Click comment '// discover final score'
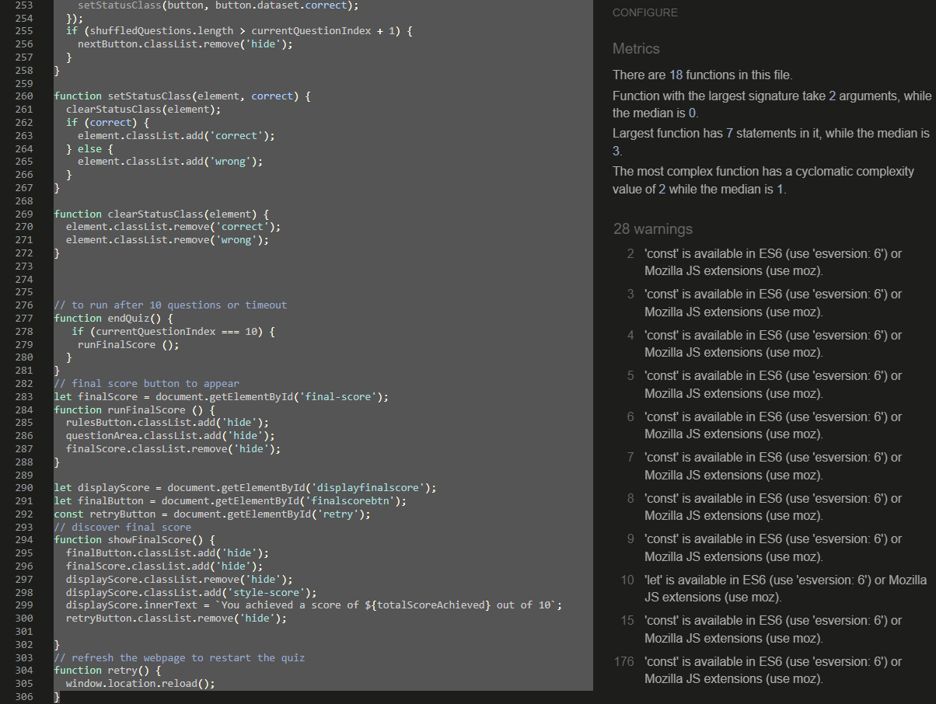This screenshot has width=936, height=704. tap(123, 527)
